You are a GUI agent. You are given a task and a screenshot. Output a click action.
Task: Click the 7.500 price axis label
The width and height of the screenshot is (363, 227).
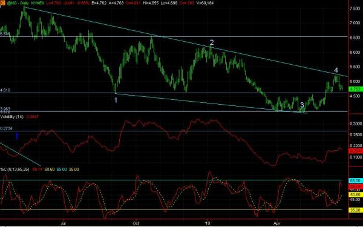tap(355, 8)
